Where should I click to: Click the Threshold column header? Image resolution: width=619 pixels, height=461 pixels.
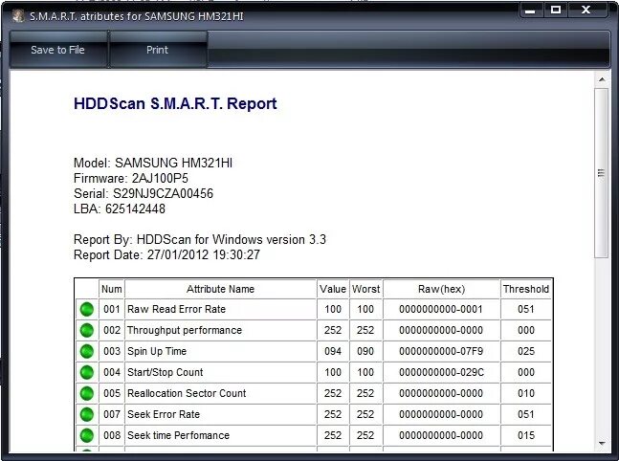click(x=526, y=289)
